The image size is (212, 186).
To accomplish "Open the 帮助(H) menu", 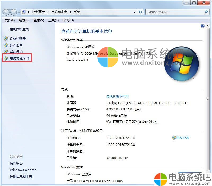I will coord(68,20).
